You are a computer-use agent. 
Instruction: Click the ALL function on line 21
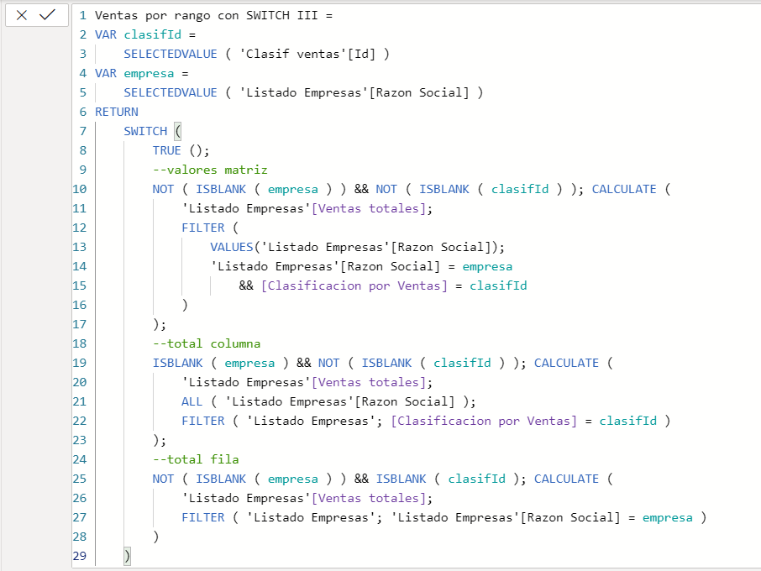tap(192, 401)
